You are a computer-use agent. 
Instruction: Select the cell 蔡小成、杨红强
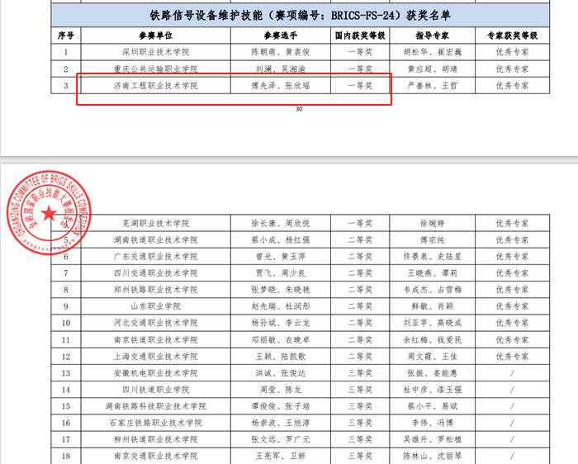tap(281, 240)
